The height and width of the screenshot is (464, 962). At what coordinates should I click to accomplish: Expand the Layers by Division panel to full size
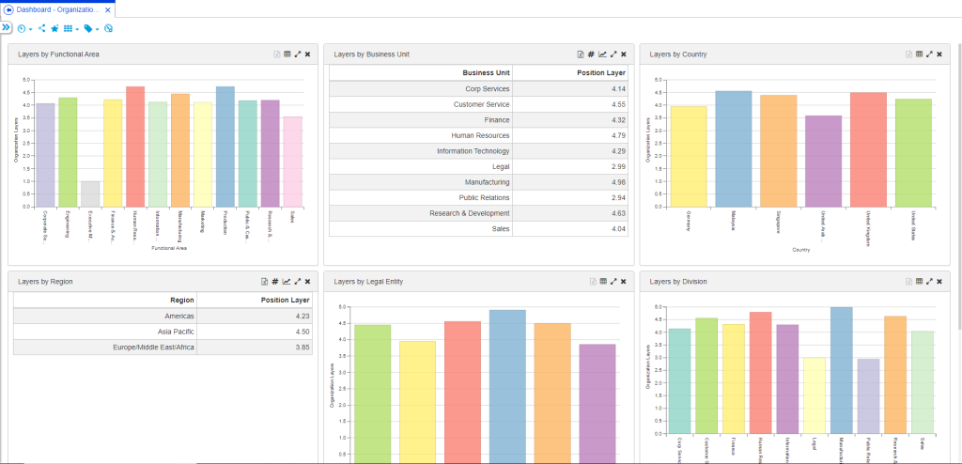928,281
